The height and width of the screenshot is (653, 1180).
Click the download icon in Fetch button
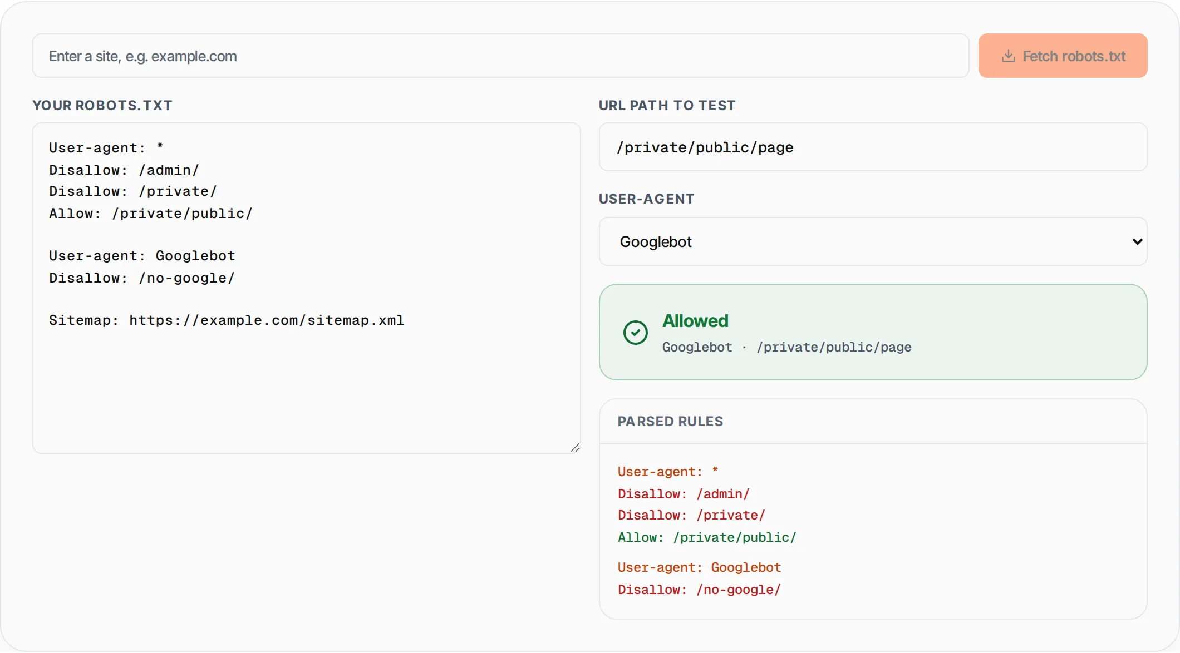[1008, 56]
